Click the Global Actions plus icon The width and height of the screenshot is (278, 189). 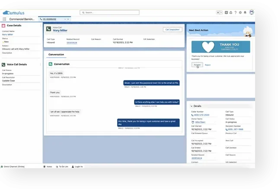(227, 13)
